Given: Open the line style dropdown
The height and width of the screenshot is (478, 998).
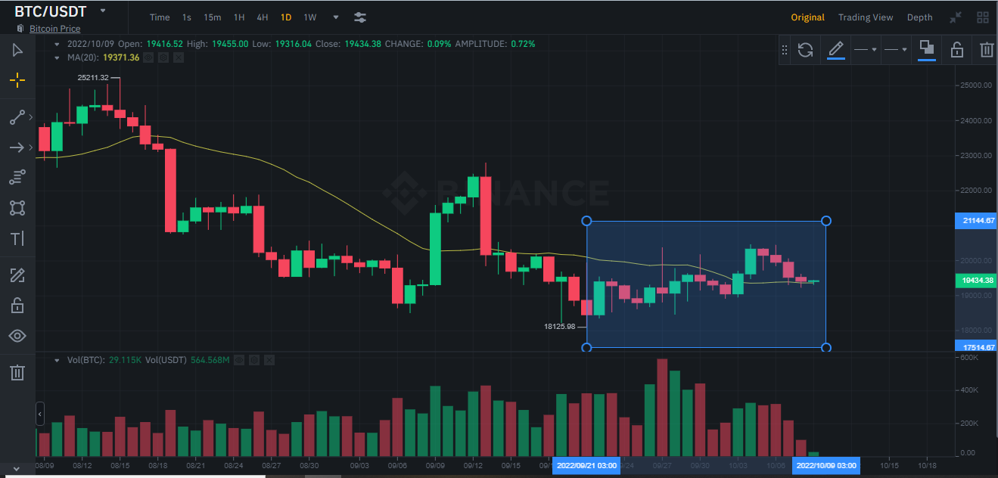Looking at the screenshot, I should (x=866, y=50).
